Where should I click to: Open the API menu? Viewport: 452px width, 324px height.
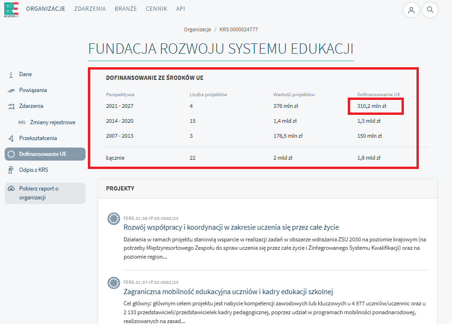(x=180, y=9)
